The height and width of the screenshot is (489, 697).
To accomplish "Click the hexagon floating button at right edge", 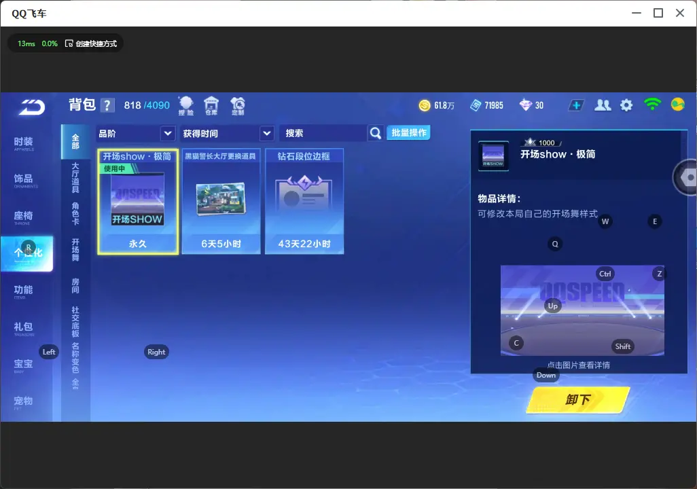I will point(686,177).
